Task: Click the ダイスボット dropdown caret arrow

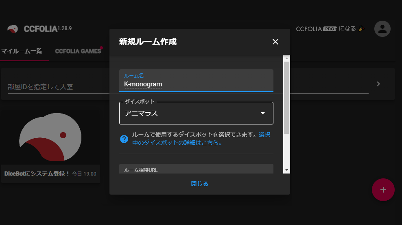Action: [263, 113]
